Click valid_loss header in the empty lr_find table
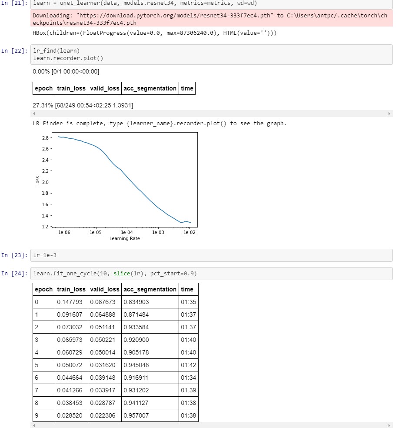 pyautogui.click(x=104, y=88)
